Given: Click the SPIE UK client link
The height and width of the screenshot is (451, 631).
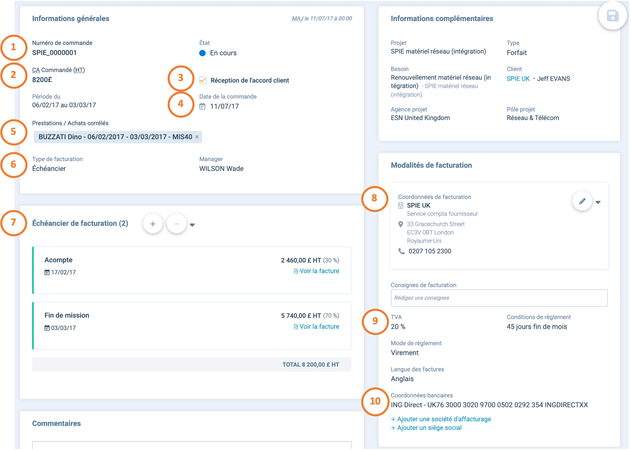Looking at the screenshot, I should (x=518, y=79).
